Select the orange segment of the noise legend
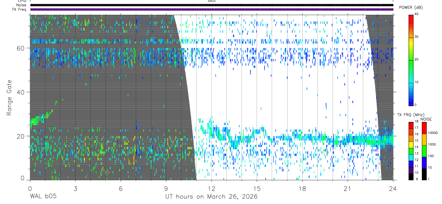This screenshot has width=442, height=204. pos(424,140)
